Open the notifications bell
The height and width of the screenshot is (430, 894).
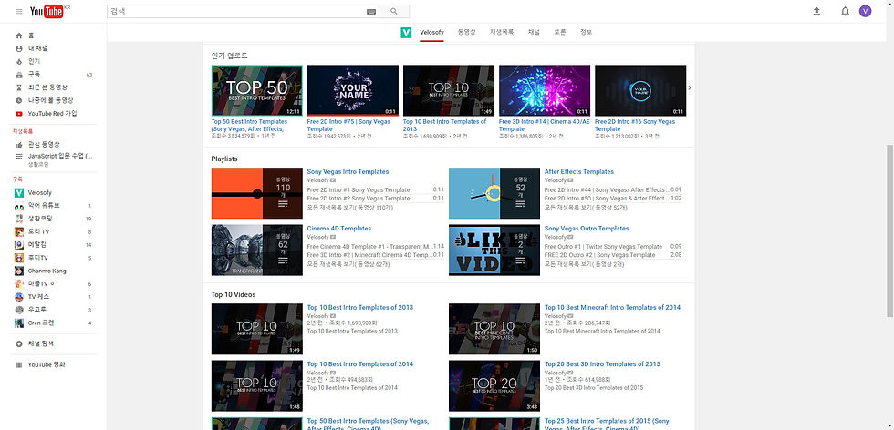tap(845, 12)
